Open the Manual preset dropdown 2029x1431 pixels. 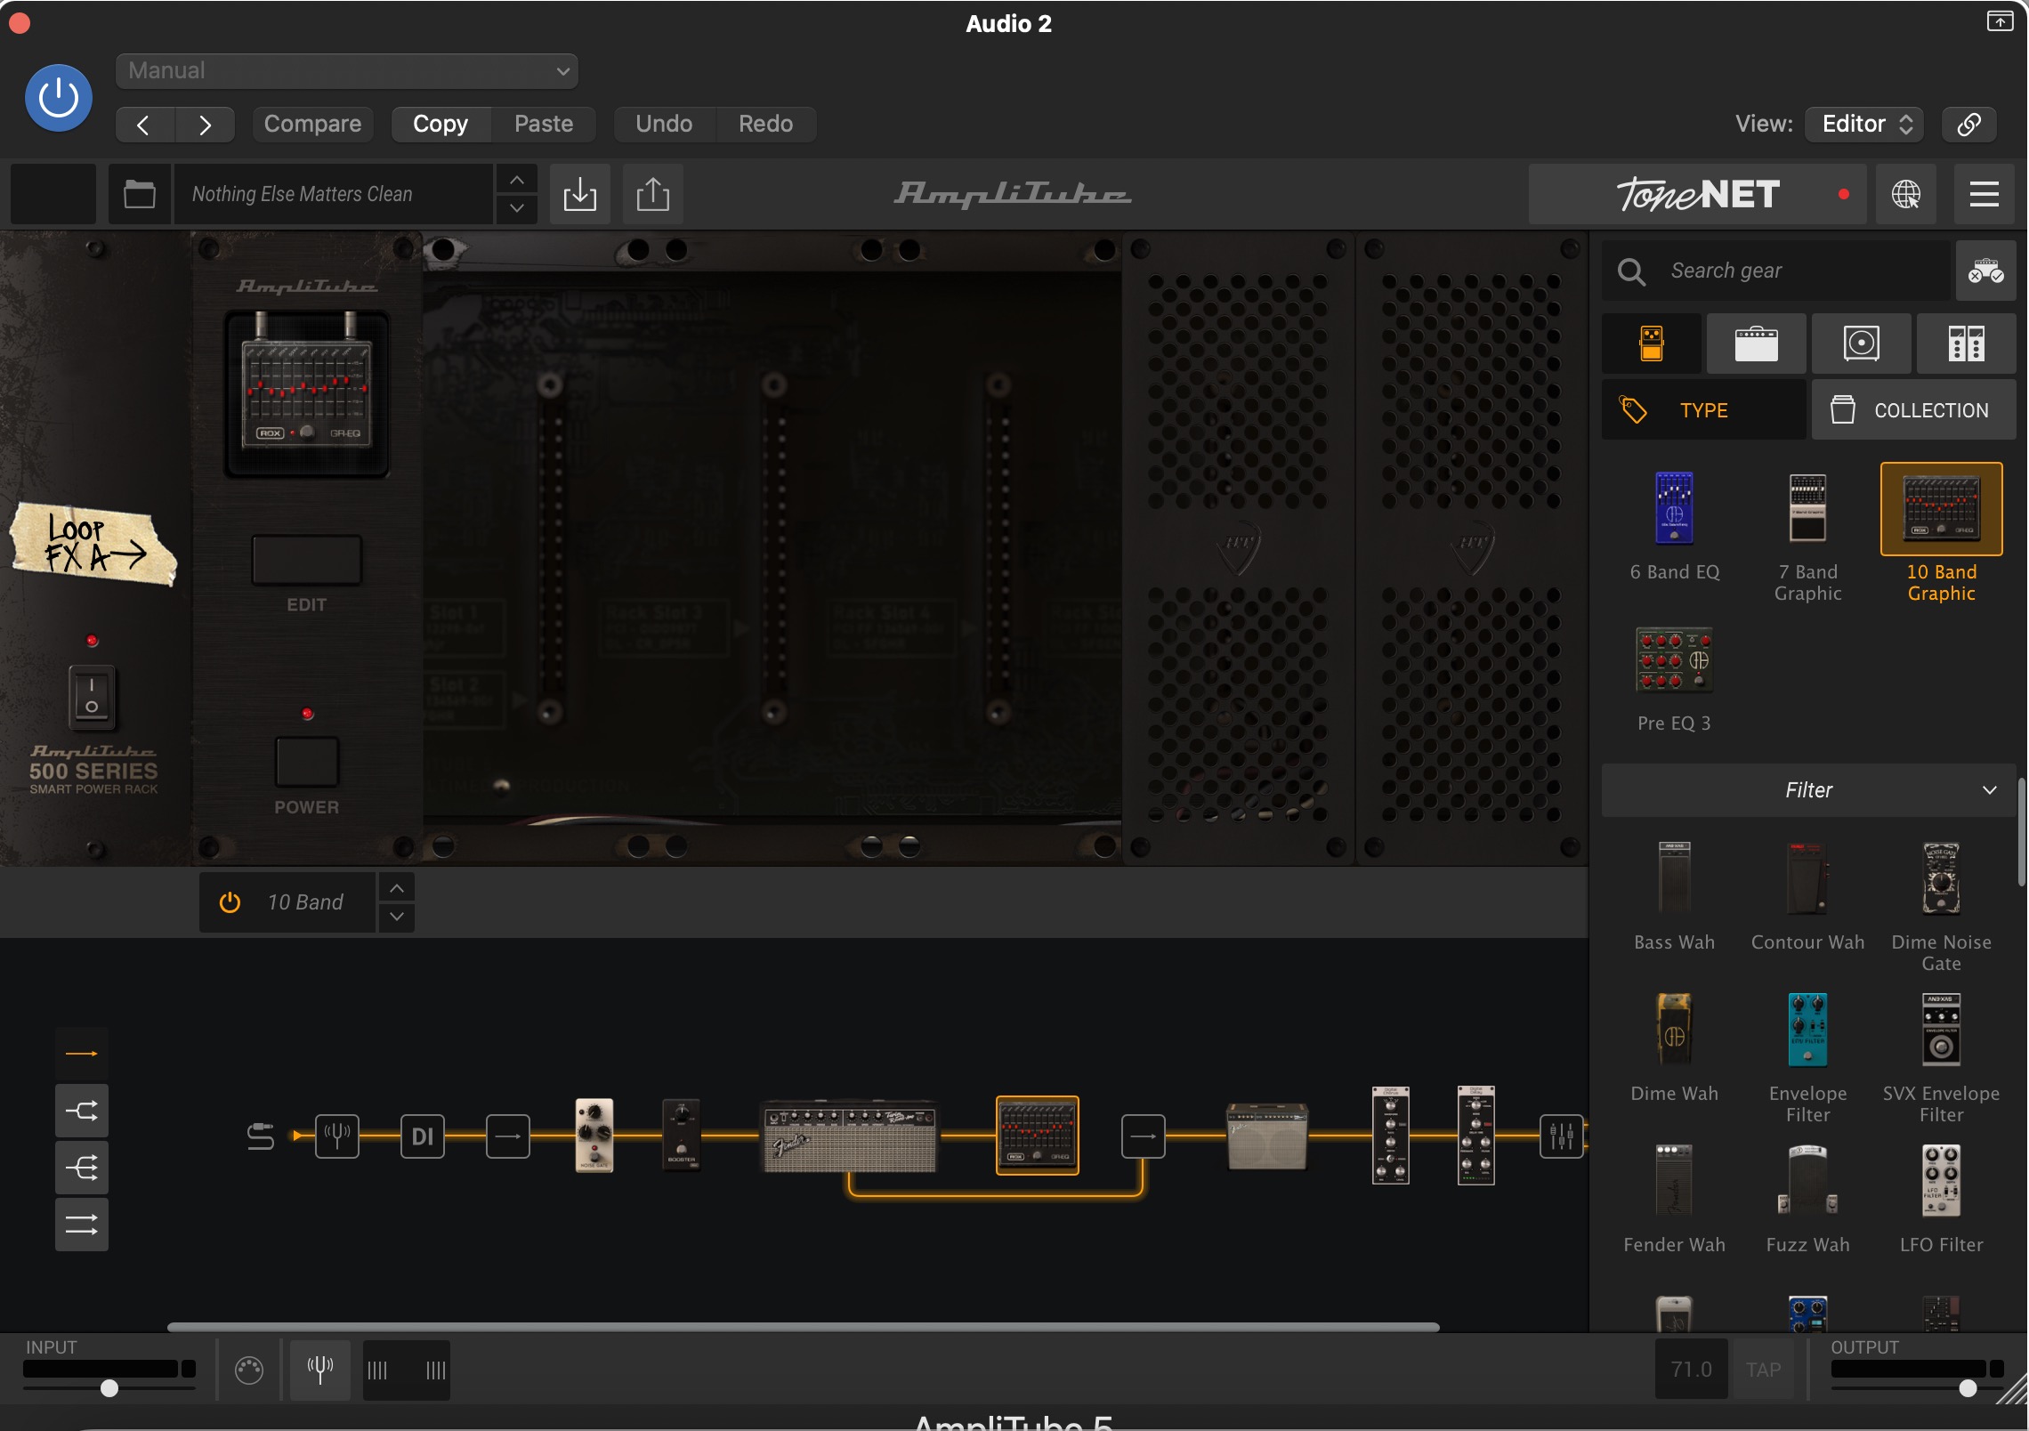347,71
